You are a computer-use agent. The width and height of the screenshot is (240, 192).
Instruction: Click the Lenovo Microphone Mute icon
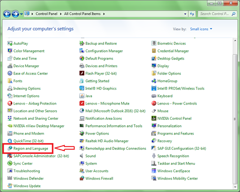pyautogui.click(x=82, y=103)
